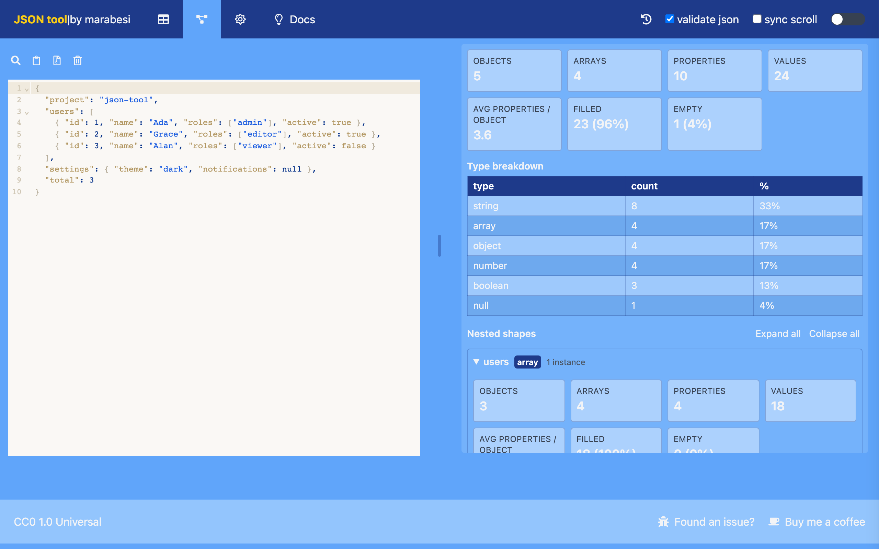
Task: Click the load file icon
Action: pyautogui.click(x=57, y=60)
